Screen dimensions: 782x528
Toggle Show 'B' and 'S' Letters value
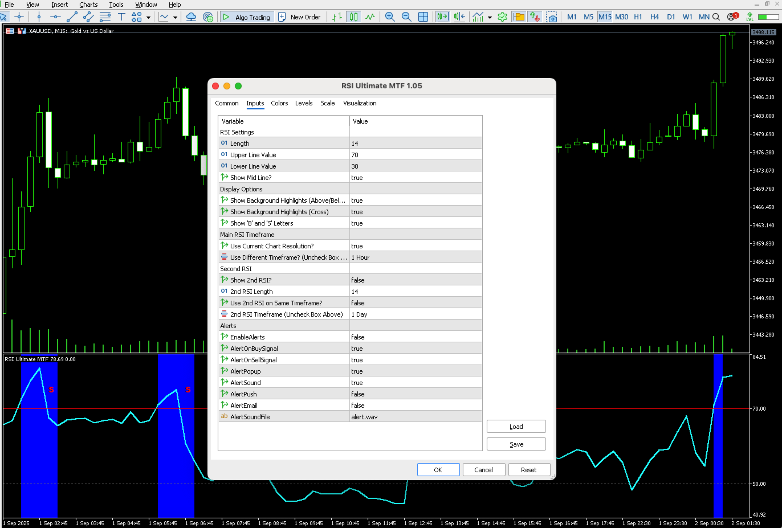(x=416, y=223)
